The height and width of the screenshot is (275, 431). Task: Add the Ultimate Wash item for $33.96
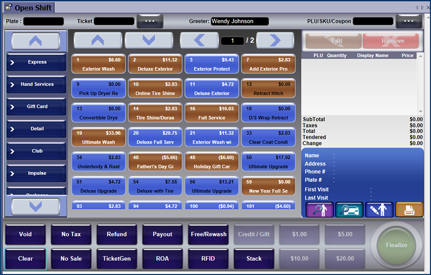tap(99, 137)
